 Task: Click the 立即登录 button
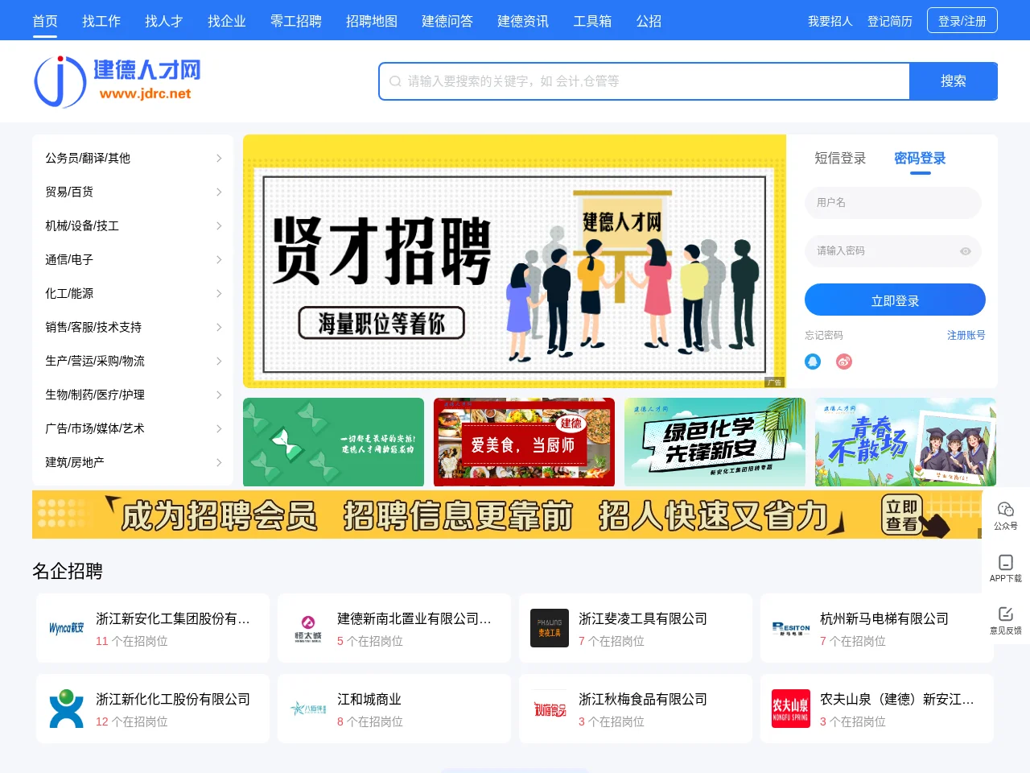[x=895, y=300]
